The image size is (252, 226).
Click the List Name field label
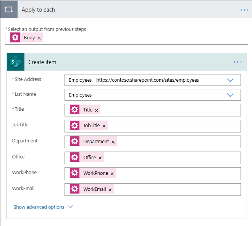coord(26,94)
